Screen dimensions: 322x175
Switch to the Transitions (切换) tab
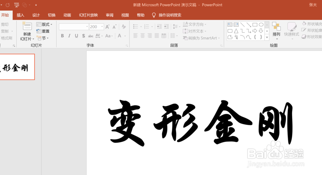pos(52,15)
